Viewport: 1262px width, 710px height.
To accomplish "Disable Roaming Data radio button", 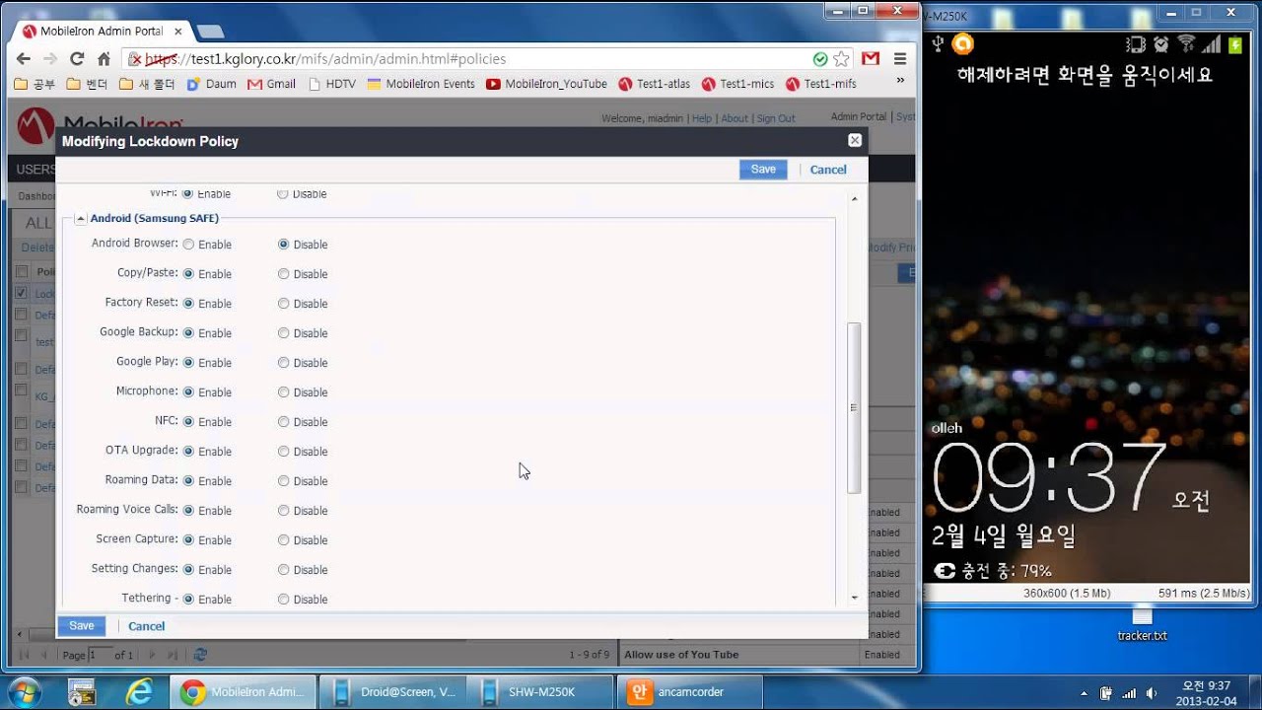I will pyautogui.click(x=283, y=481).
